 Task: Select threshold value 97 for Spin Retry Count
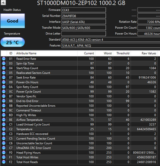(128, 87)
